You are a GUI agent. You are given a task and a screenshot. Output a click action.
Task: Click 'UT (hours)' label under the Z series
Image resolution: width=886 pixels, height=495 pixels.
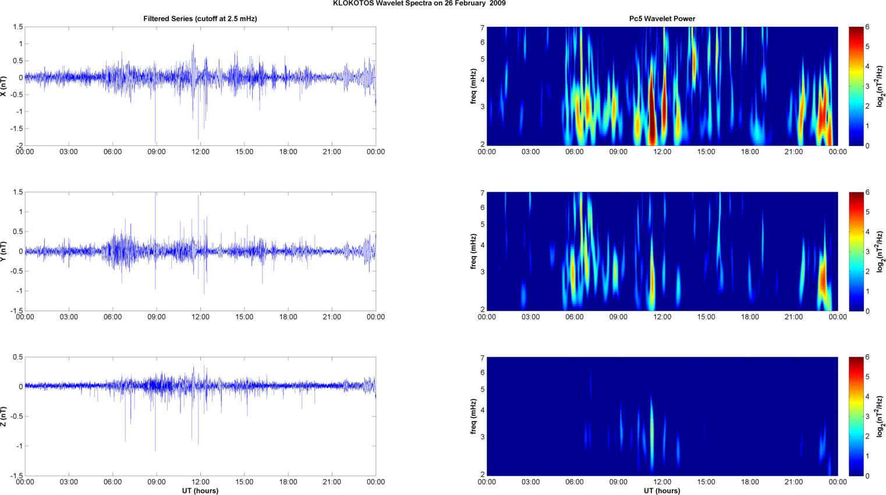pyautogui.click(x=200, y=491)
